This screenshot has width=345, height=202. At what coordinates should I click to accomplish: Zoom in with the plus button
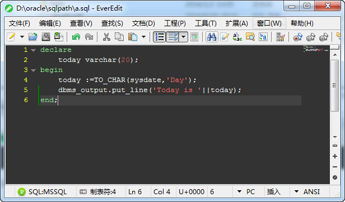click(x=335, y=156)
